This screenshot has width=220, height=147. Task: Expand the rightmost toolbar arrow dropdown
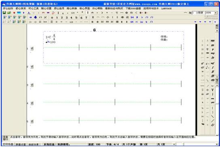215,22
